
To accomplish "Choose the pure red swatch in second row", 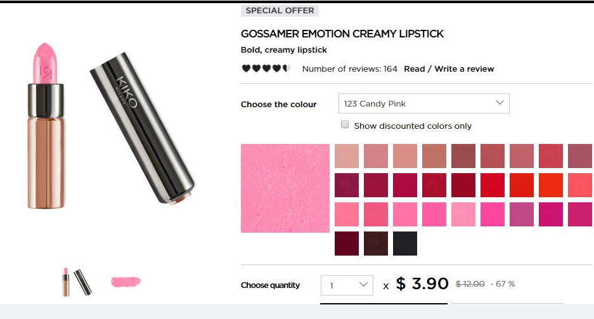I will (x=493, y=185).
